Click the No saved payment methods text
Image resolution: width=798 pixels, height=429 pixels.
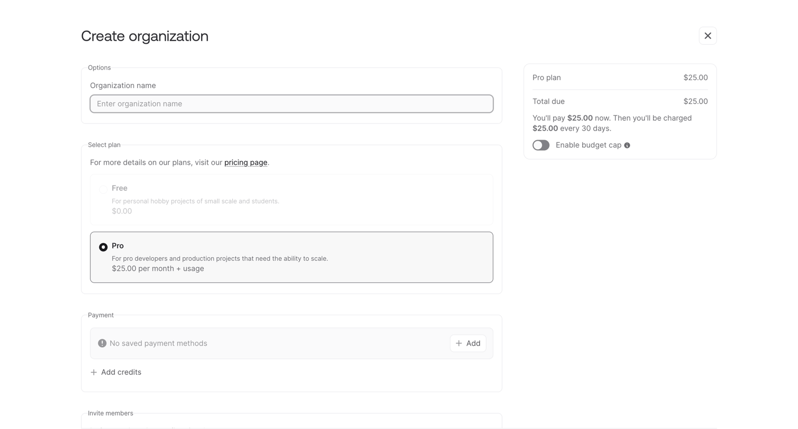pyautogui.click(x=158, y=343)
